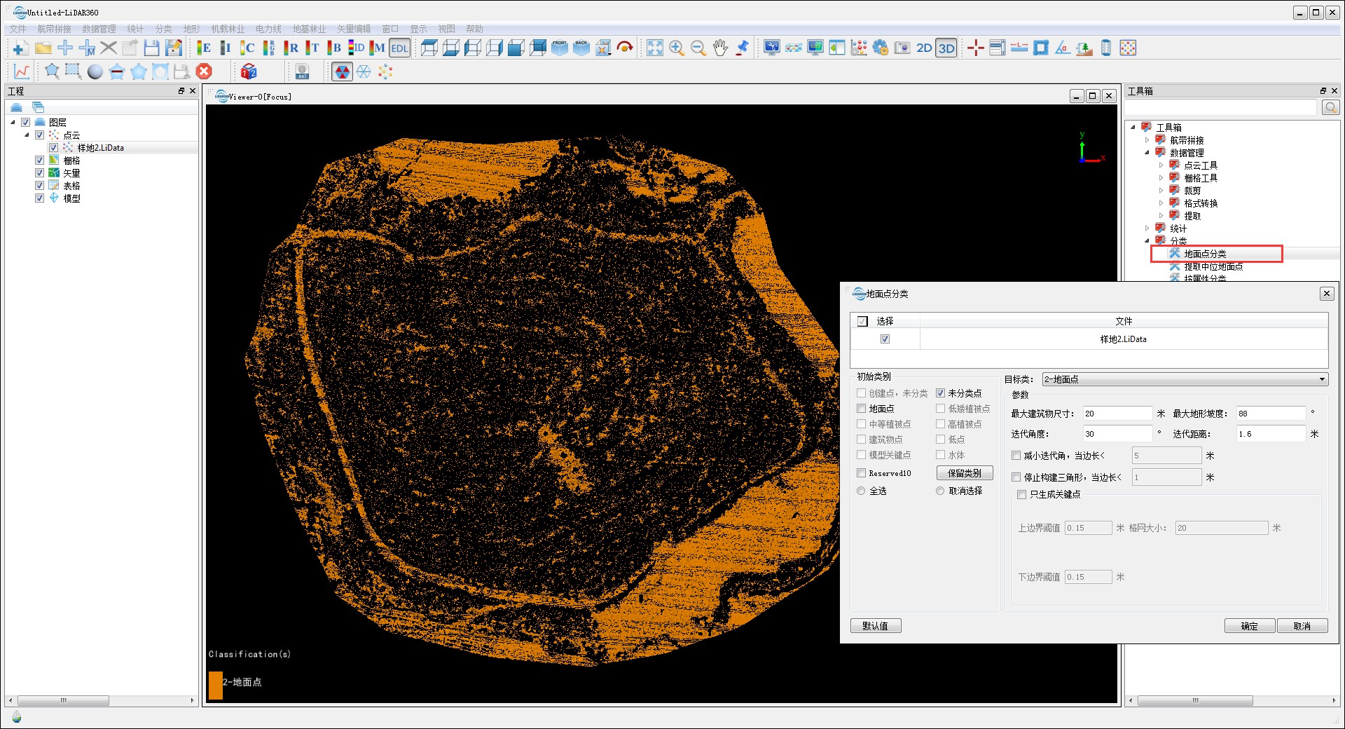Open the 地形 menu
Screen dimensions: 1345x729
[191, 29]
